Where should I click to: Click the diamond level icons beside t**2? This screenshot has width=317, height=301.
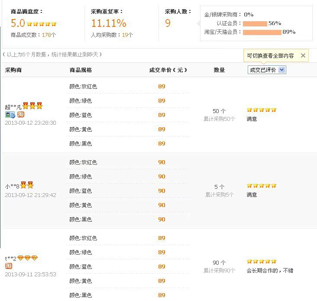click(27, 258)
